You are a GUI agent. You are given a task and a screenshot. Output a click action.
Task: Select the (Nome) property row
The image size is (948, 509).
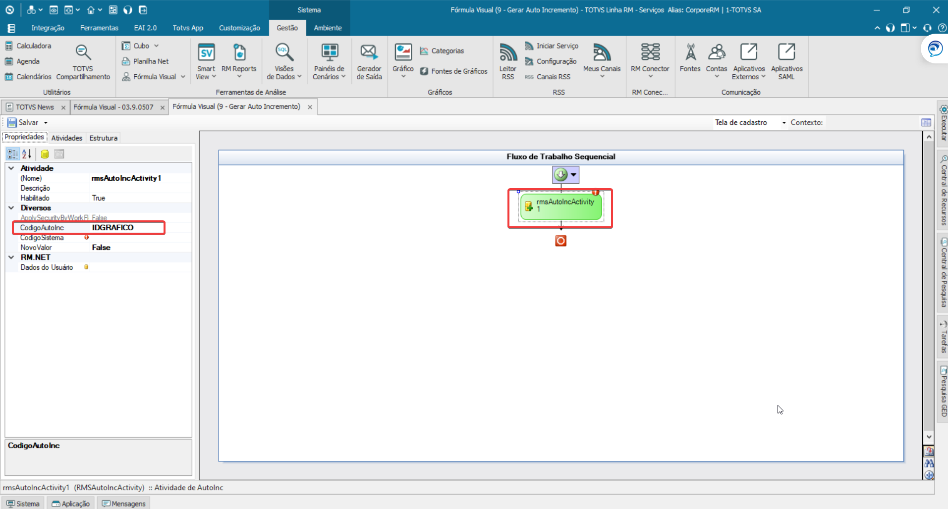pyautogui.click(x=98, y=178)
